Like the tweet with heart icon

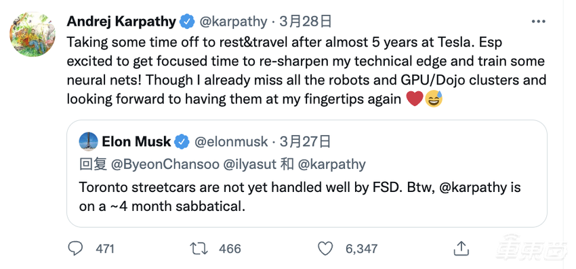point(325,249)
